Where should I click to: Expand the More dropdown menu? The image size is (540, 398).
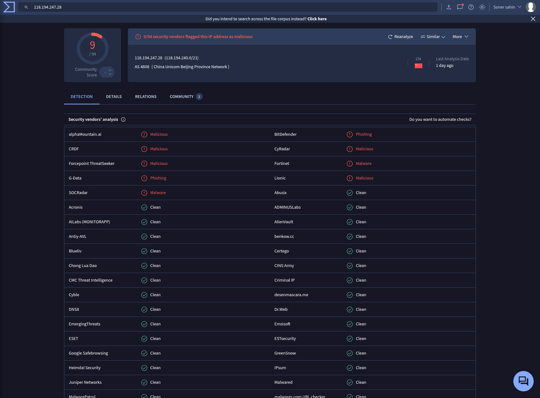[460, 37]
